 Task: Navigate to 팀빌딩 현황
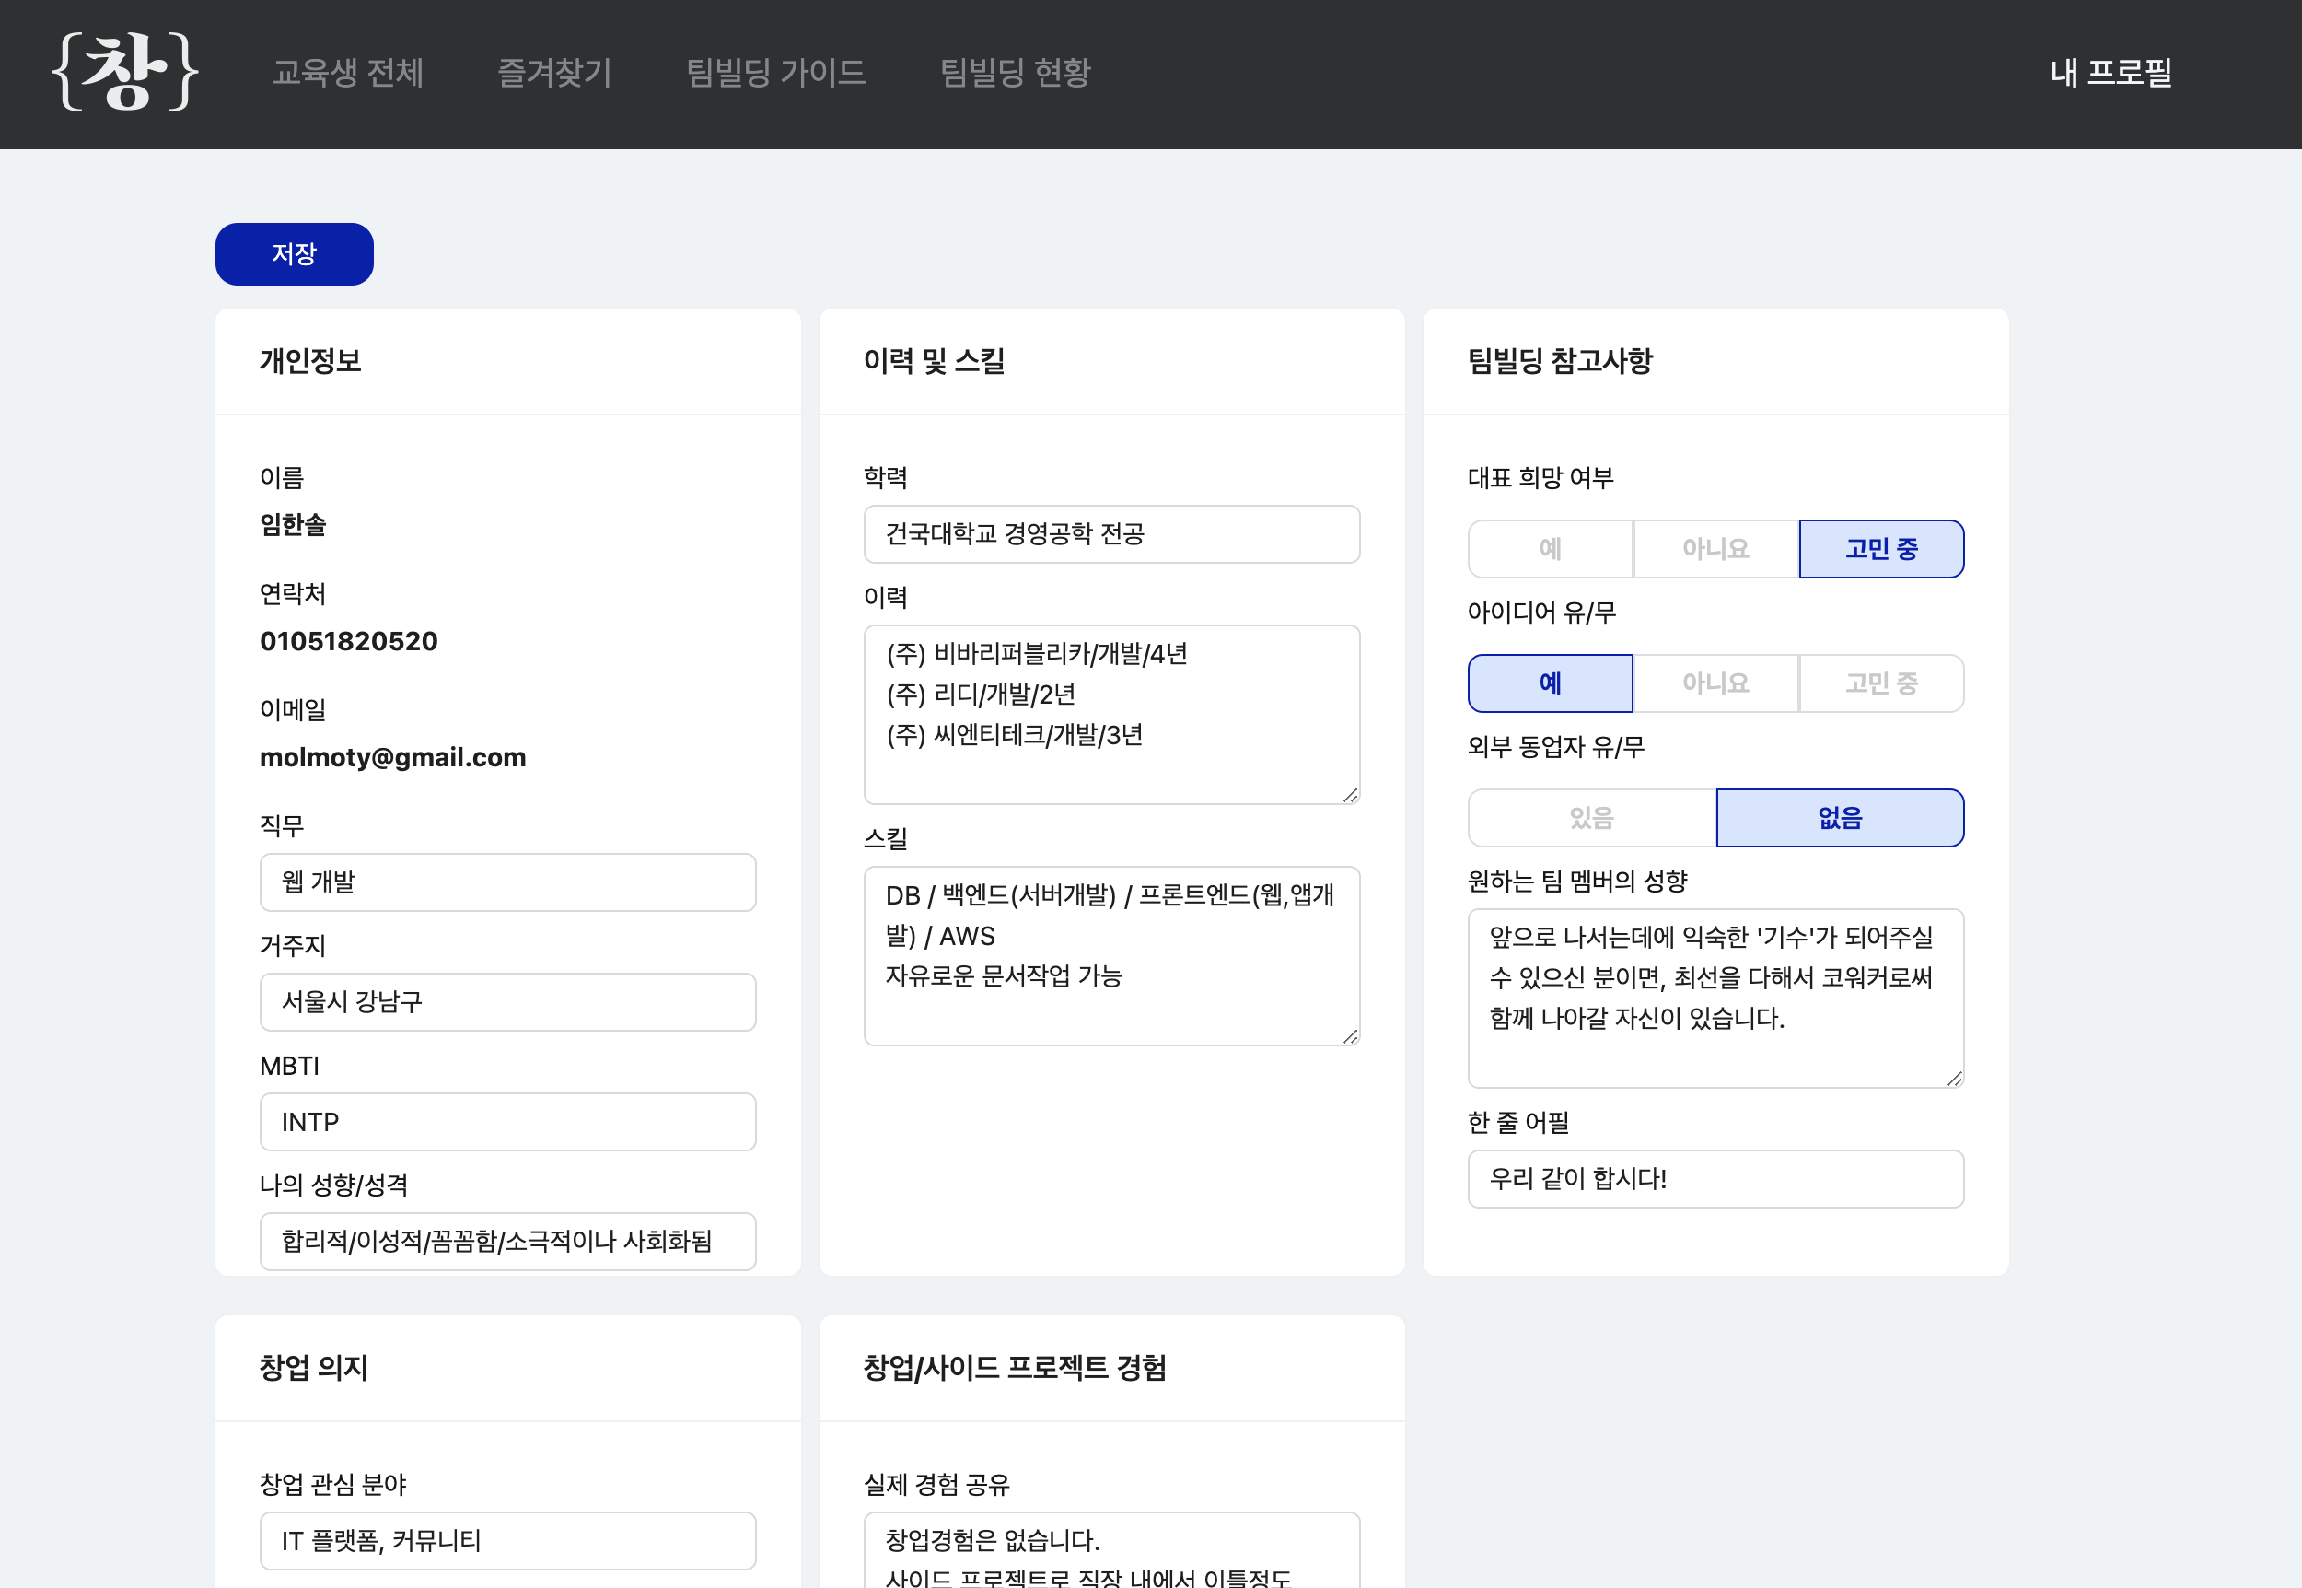tap(1015, 72)
